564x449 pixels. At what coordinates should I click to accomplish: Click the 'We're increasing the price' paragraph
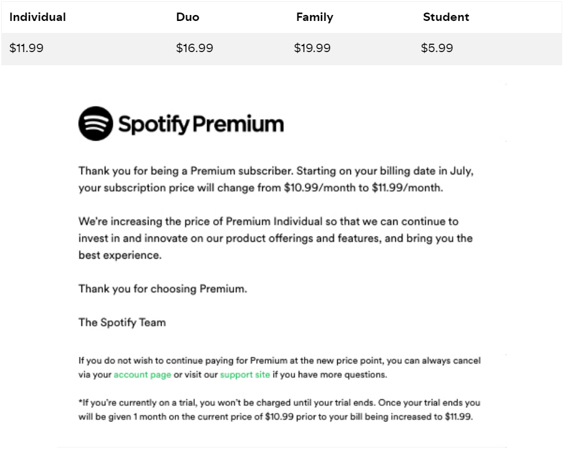click(275, 238)
